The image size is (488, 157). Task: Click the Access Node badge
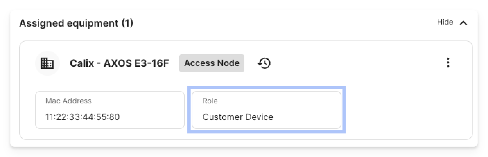click(212, 63)
